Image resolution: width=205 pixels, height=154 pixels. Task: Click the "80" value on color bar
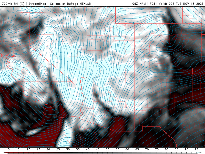(x=167, y=149)
